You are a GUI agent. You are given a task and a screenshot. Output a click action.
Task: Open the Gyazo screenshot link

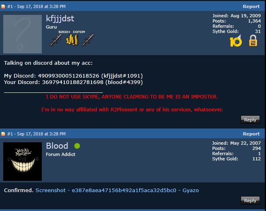point(117,191)
